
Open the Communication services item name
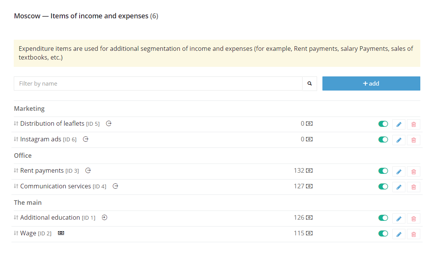[x=55, y=186]
